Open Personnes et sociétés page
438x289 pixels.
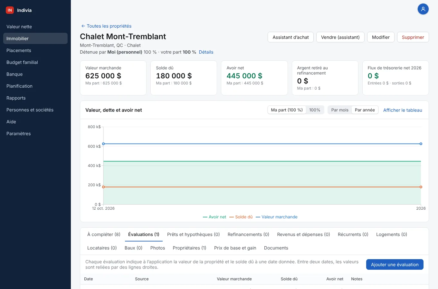tap(35, 110)
